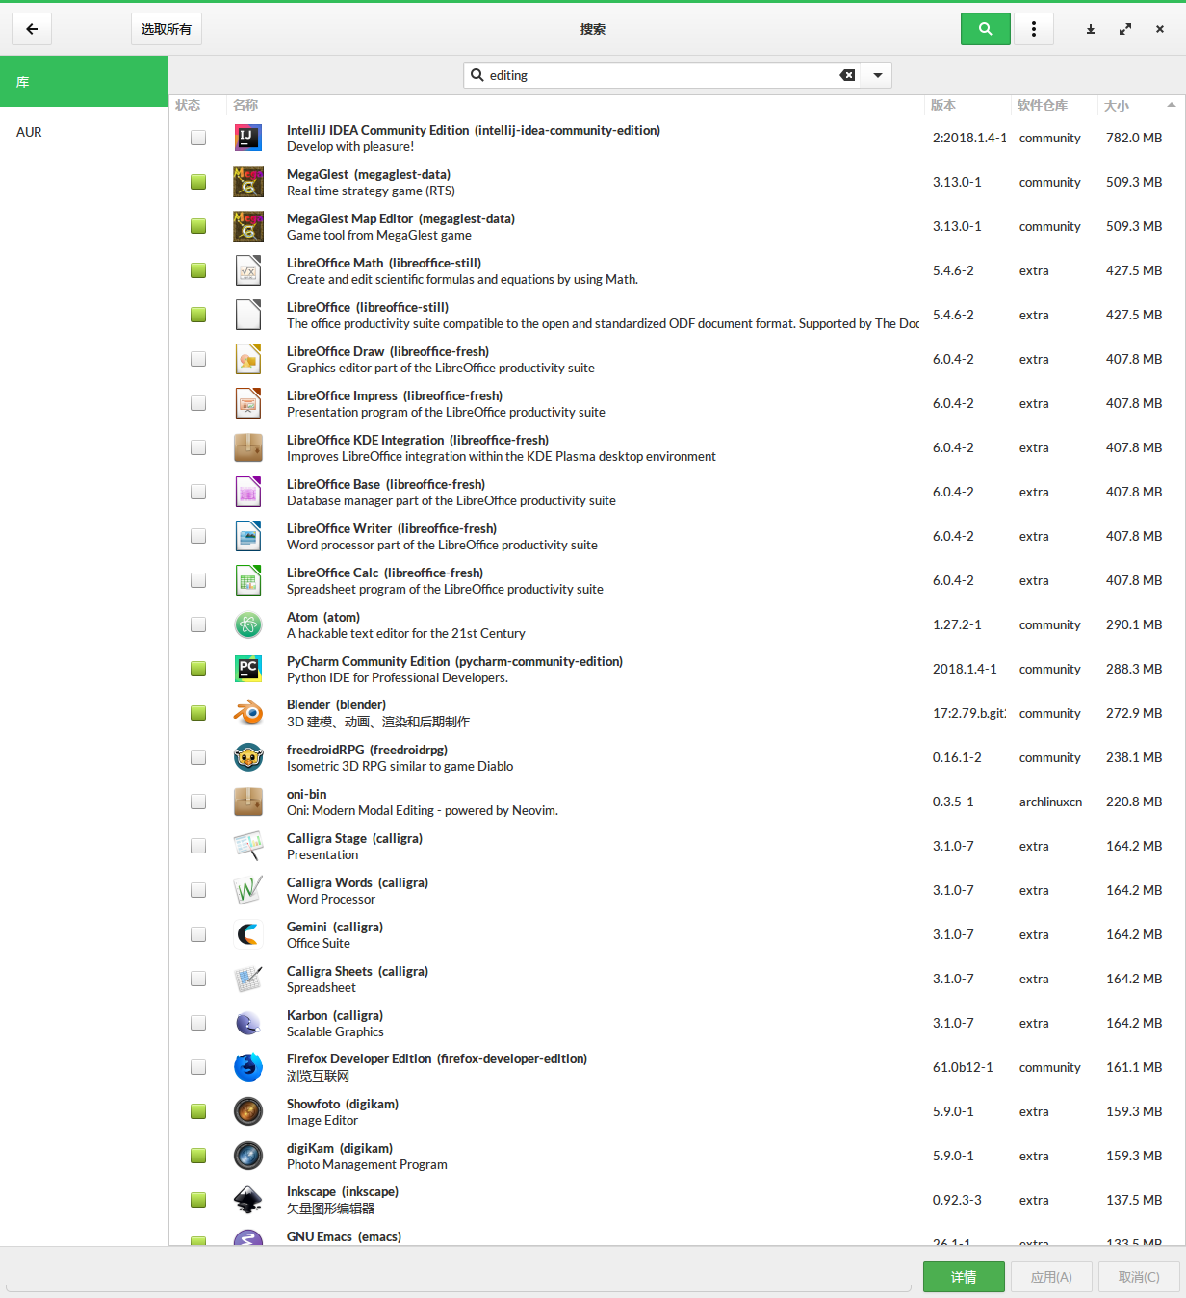Image resolution: width=1186 pixels, height=1298 pixels.
Task: Toggle install checkbox for IntelliJ IDEA Community Edition
Action: tap(198, 138)
